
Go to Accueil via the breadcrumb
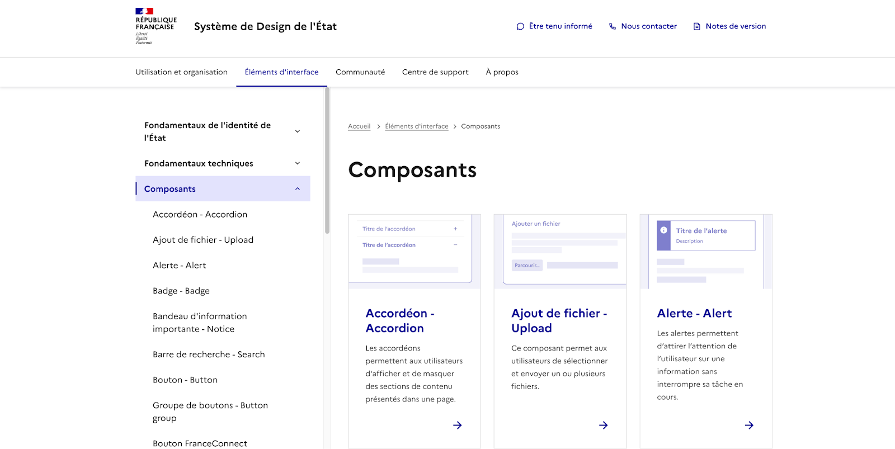click(x=359, y=126)
